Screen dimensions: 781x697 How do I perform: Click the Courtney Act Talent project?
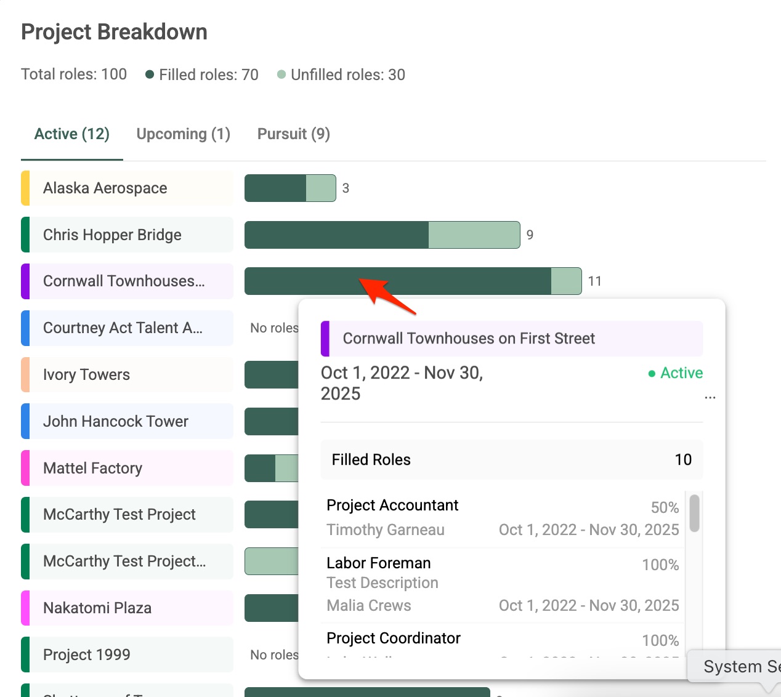pyautogui.click(x=123, y=328)
